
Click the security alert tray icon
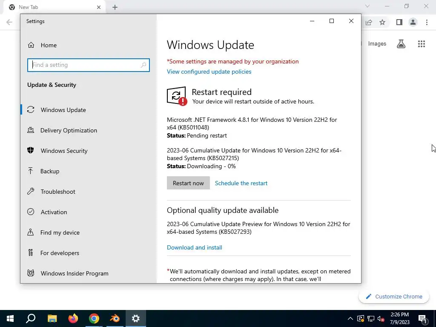coord(360,318)
